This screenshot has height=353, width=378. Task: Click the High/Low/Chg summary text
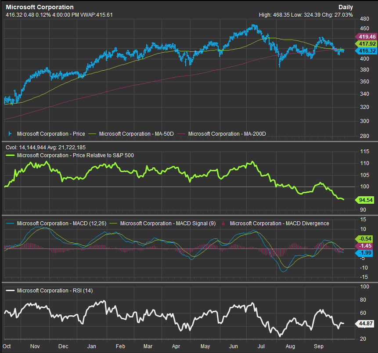coord(306,15)
